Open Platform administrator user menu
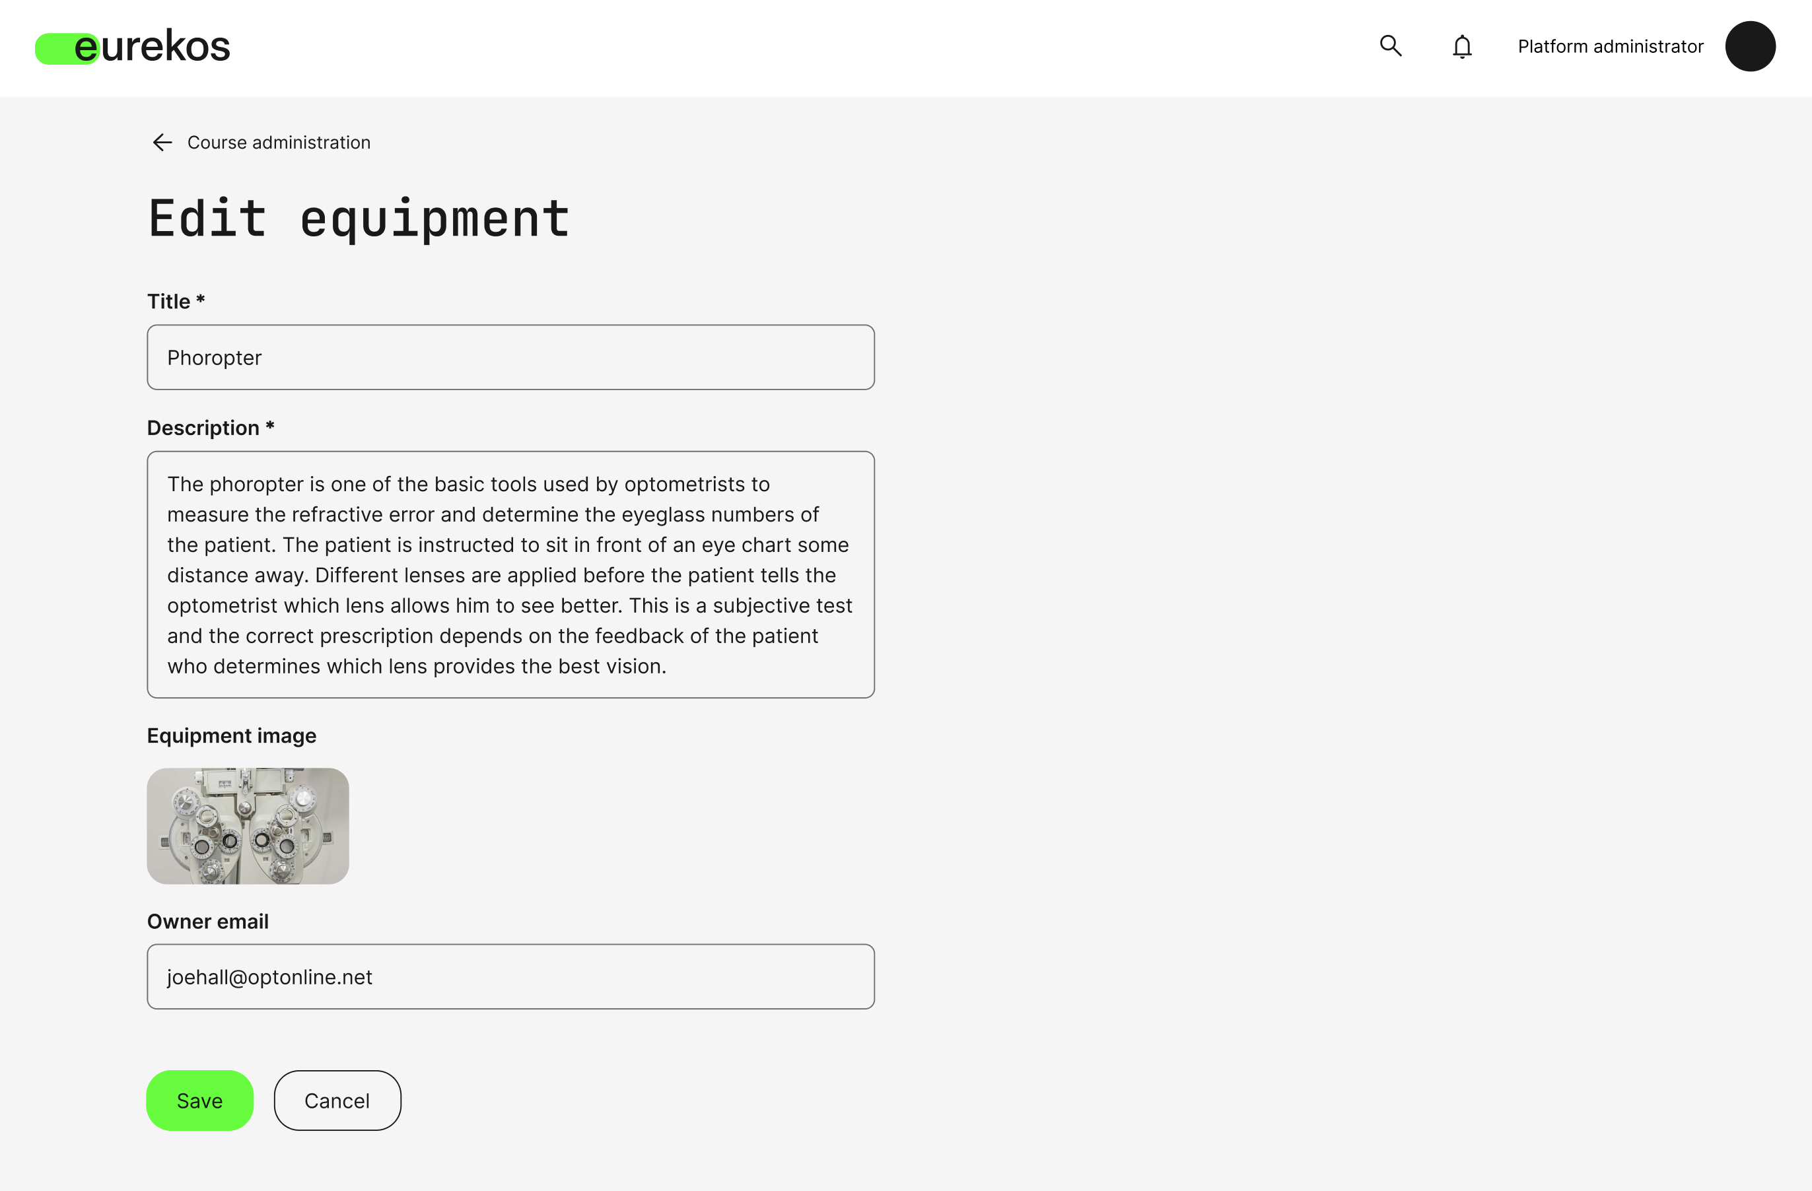 tap(1609, 47)
